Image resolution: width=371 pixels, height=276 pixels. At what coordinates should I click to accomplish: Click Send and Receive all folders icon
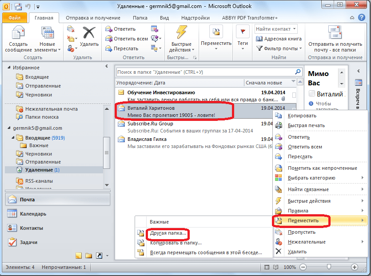335,35
